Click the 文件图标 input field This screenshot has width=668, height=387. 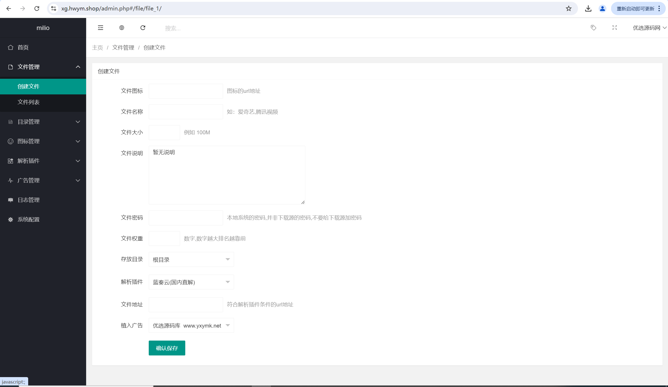click(x=186, y=91)
